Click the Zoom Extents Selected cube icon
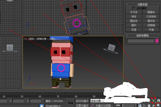This screenshot has height=107, width=161. tap(153, 101)
